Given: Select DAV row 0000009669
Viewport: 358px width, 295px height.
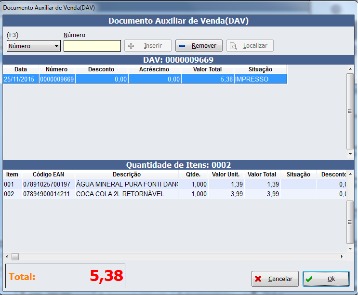Looking at the screenshot, I should (x=145, y=79).
